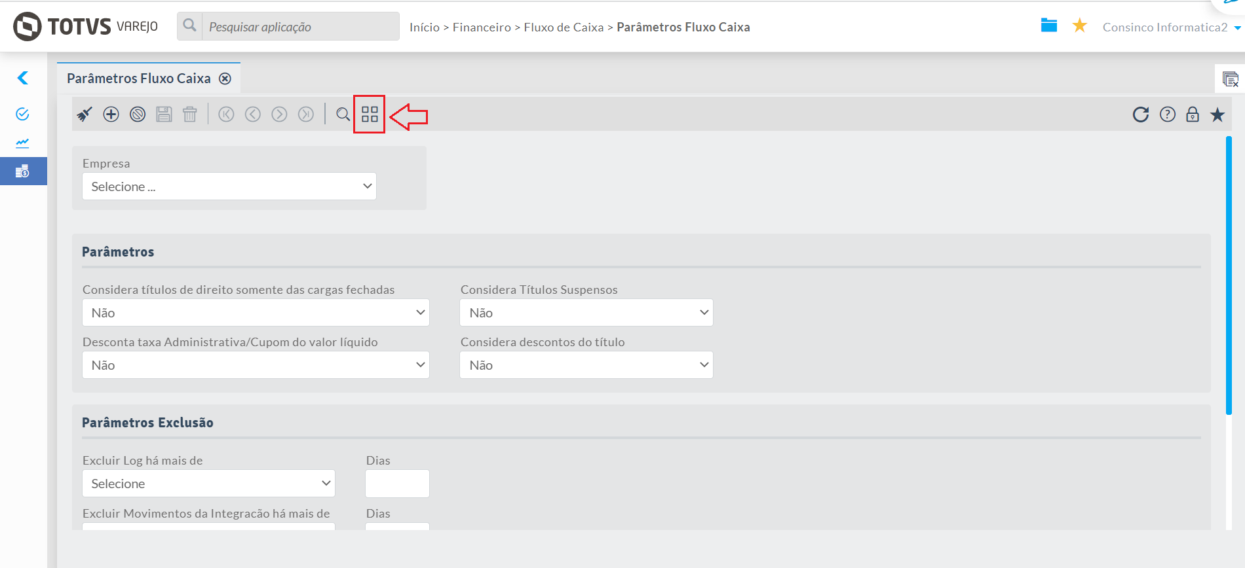The image size is (1245, 568).
Task: Expand Consinco Informatica2 user menu
Action: pos(1171,27)
